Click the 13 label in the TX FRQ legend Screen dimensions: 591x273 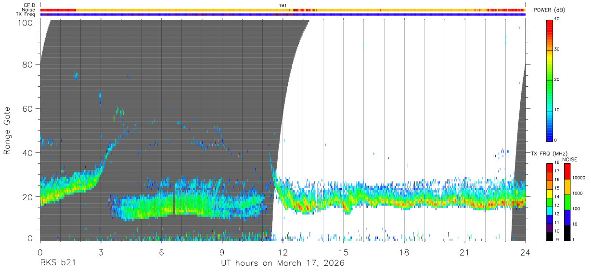pos(556,205)
